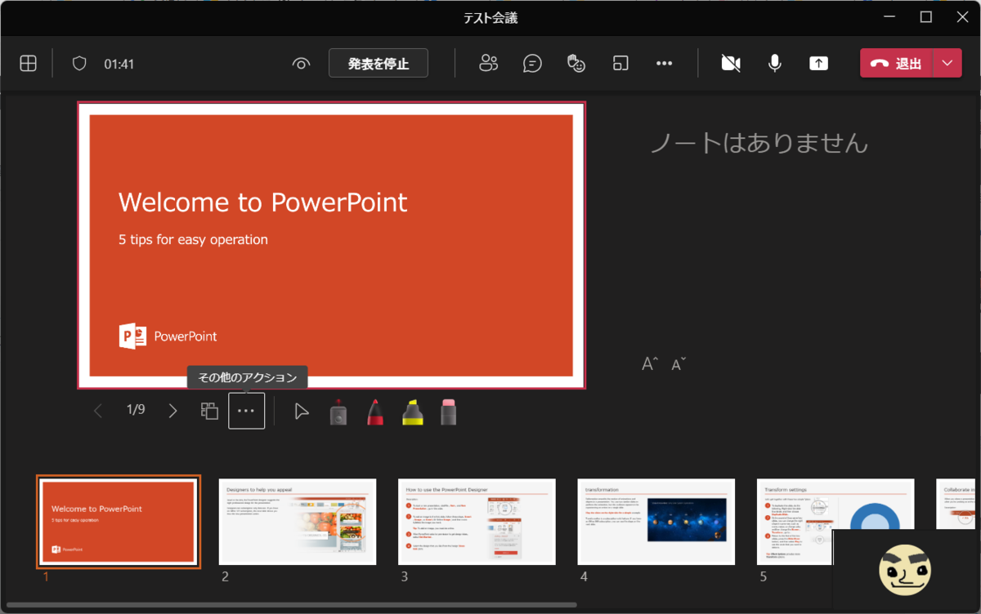Click the 発表を停止 button
The height and width of the screenshot is (614, 981).
click(379, 64)
